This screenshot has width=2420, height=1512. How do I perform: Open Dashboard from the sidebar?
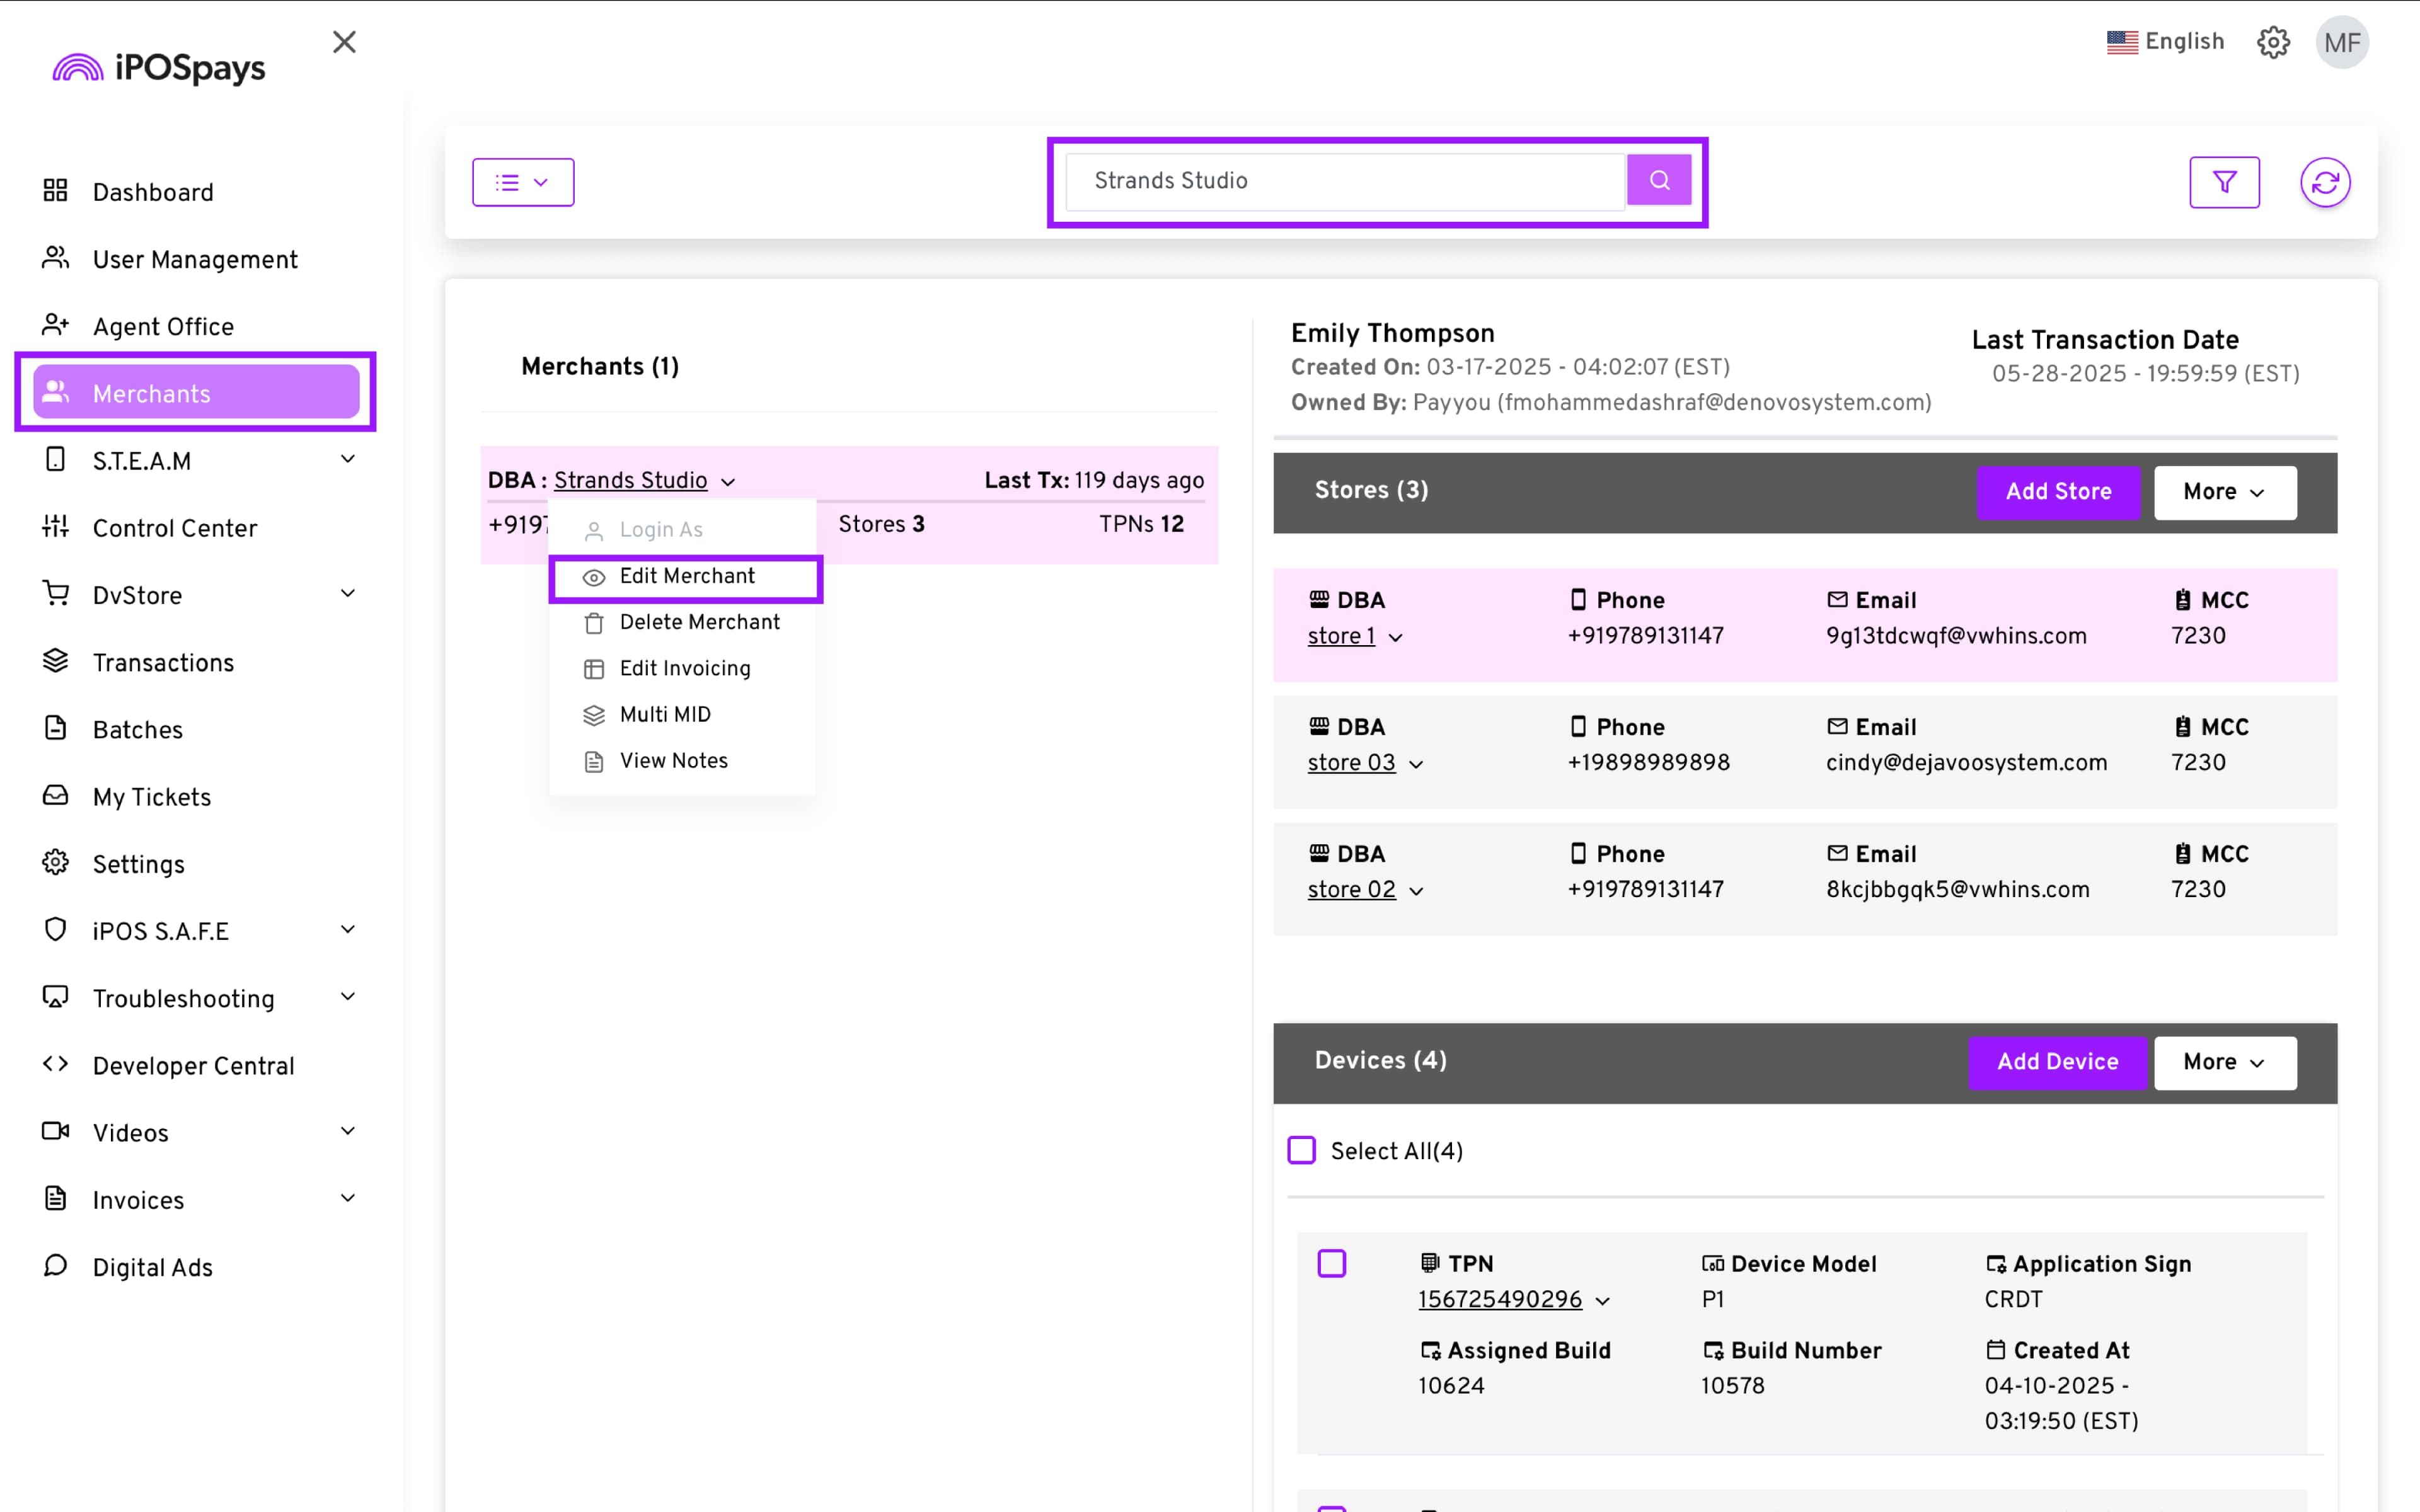click(152, 192)
